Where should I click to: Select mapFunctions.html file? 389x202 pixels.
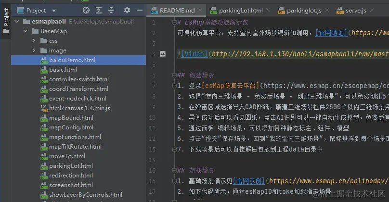[x=75, y=137]
